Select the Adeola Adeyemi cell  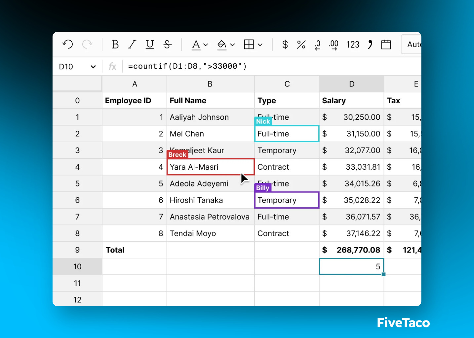click(211, 184)
